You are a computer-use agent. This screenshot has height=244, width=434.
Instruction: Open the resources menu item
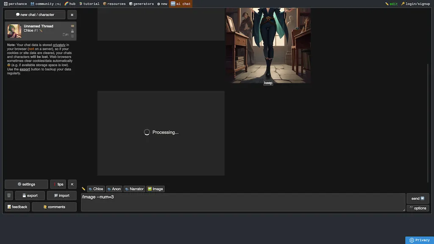pyautogui.click(x=114, y=4)
